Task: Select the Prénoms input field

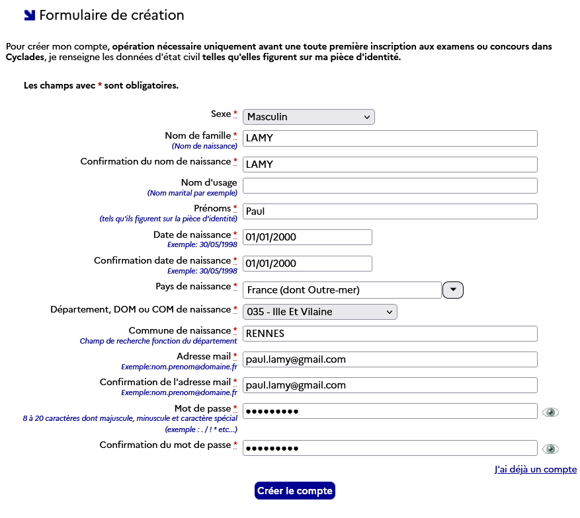Action: coord(390,211)
